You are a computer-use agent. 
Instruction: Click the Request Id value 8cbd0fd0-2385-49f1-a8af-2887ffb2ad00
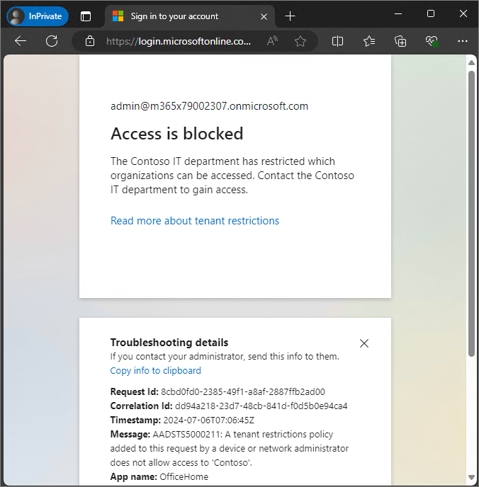[x=243, y=392]
